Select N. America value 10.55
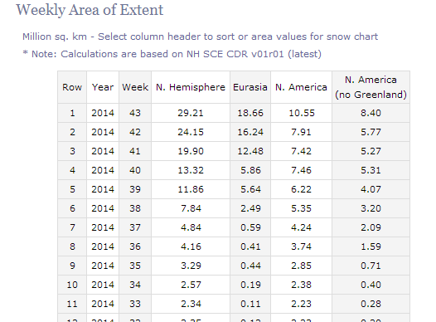Viewport: 436px width, 322px height. click(302, 113)
